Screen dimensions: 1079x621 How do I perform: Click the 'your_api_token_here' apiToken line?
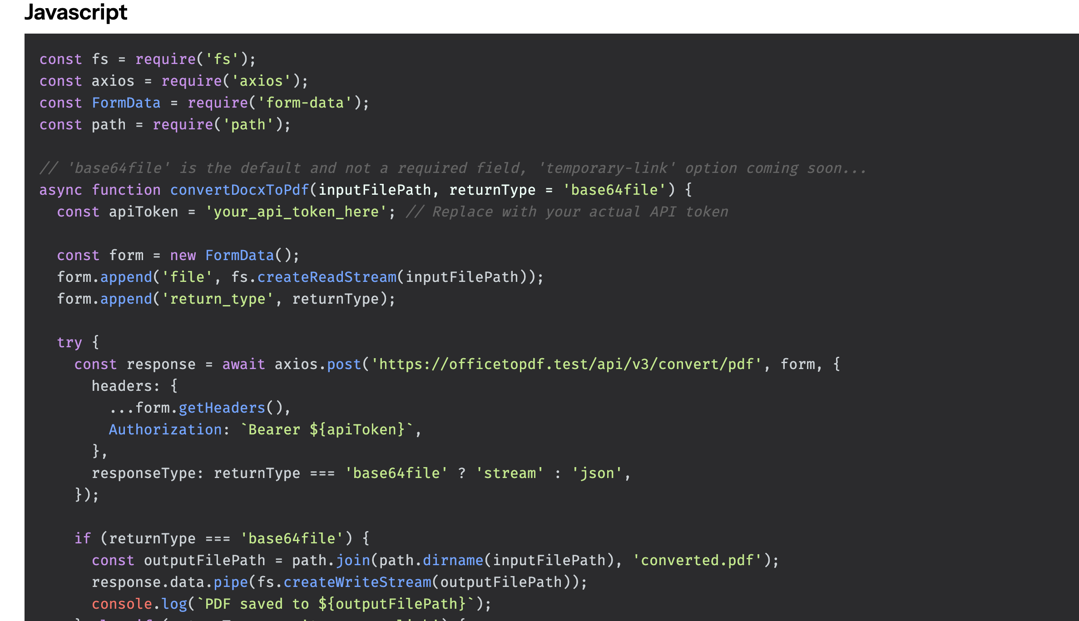[392, 212]
